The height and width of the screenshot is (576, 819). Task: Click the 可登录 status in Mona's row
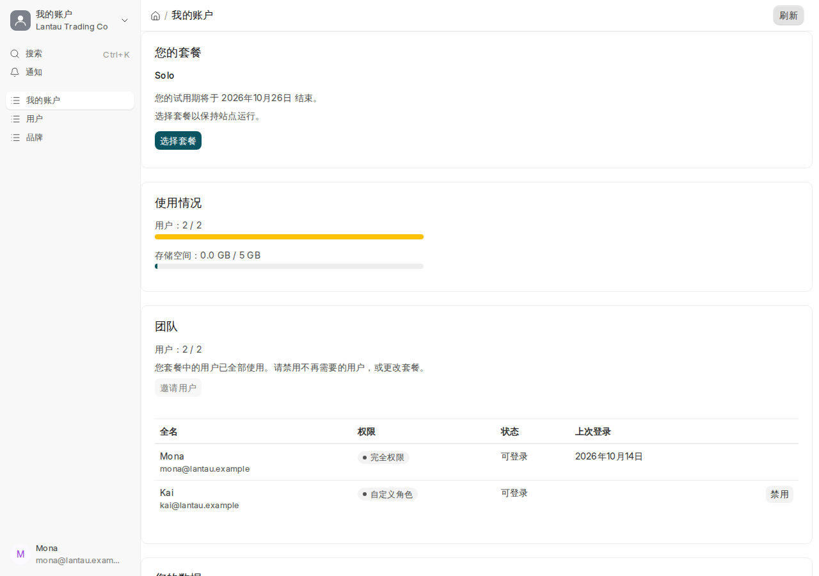(514, 456)
